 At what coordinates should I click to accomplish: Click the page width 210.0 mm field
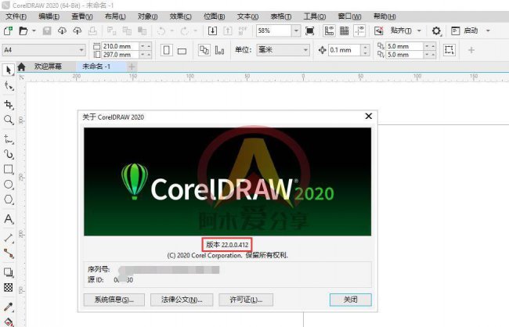[x=121, y=46]
